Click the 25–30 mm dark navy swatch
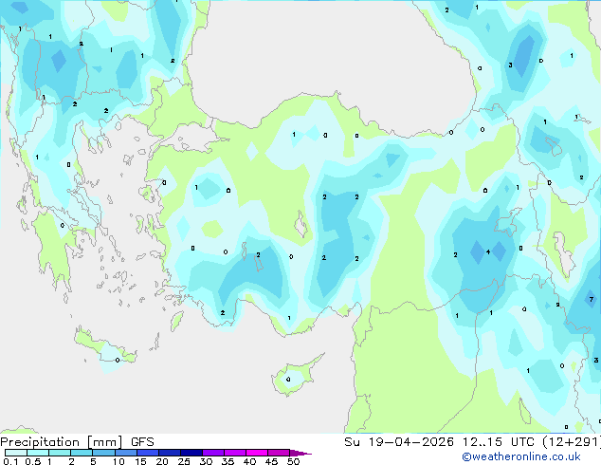This screenshot has width=601, height=465. [191, 453]
